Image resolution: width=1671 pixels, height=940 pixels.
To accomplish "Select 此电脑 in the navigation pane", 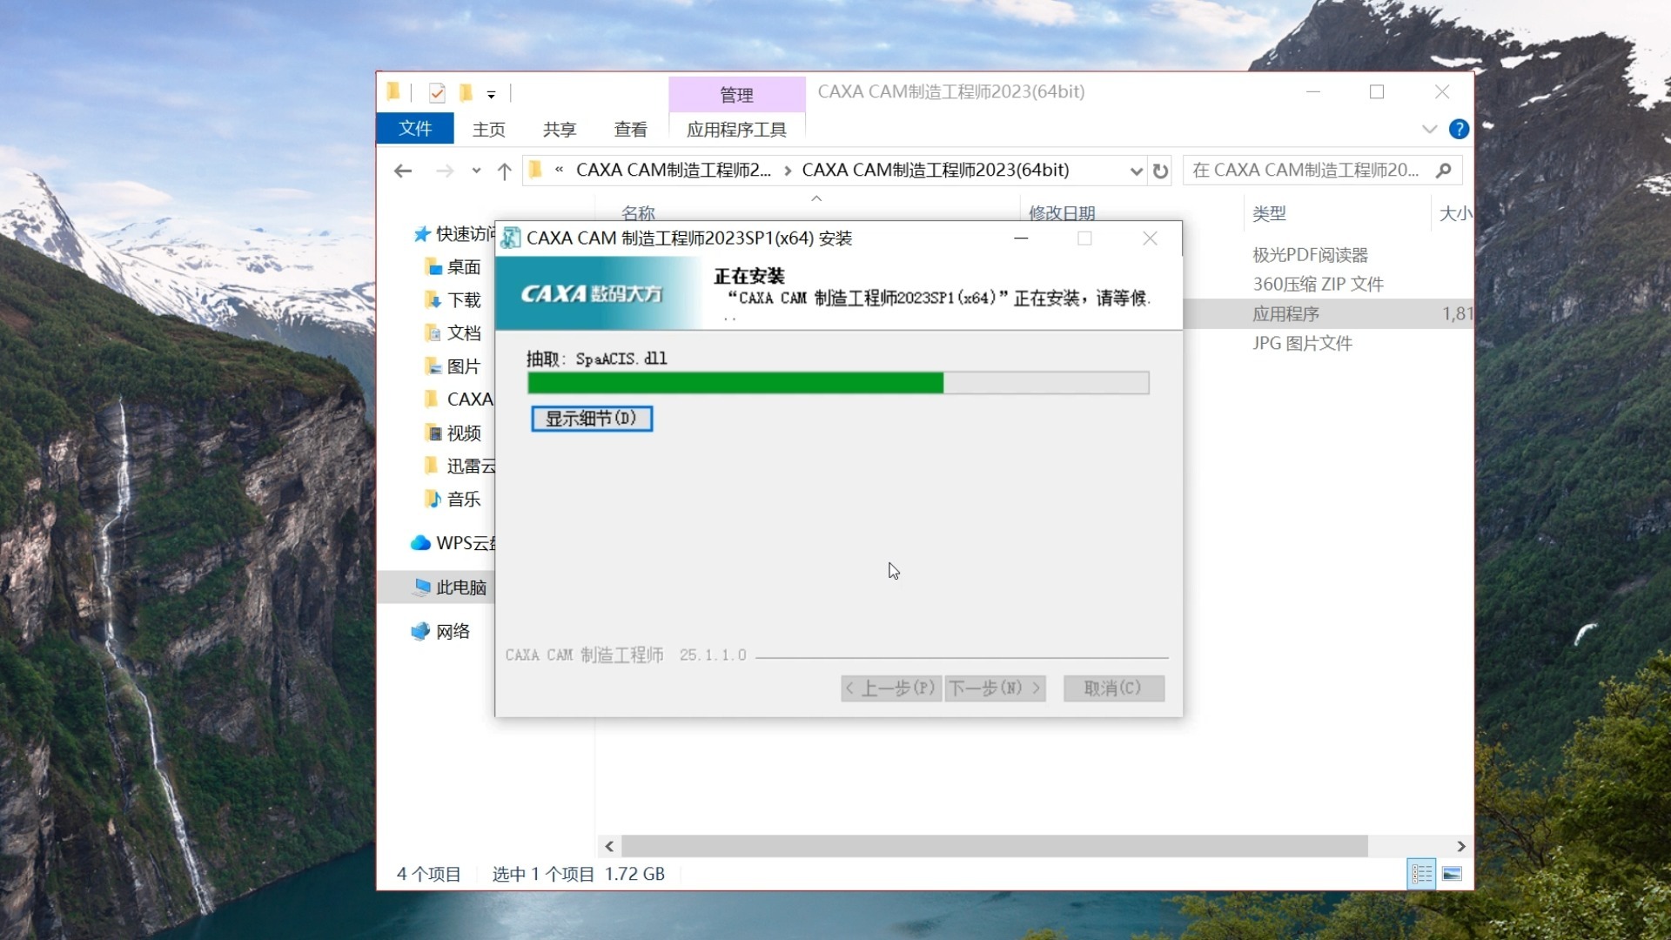I will [x=451, y=587].
